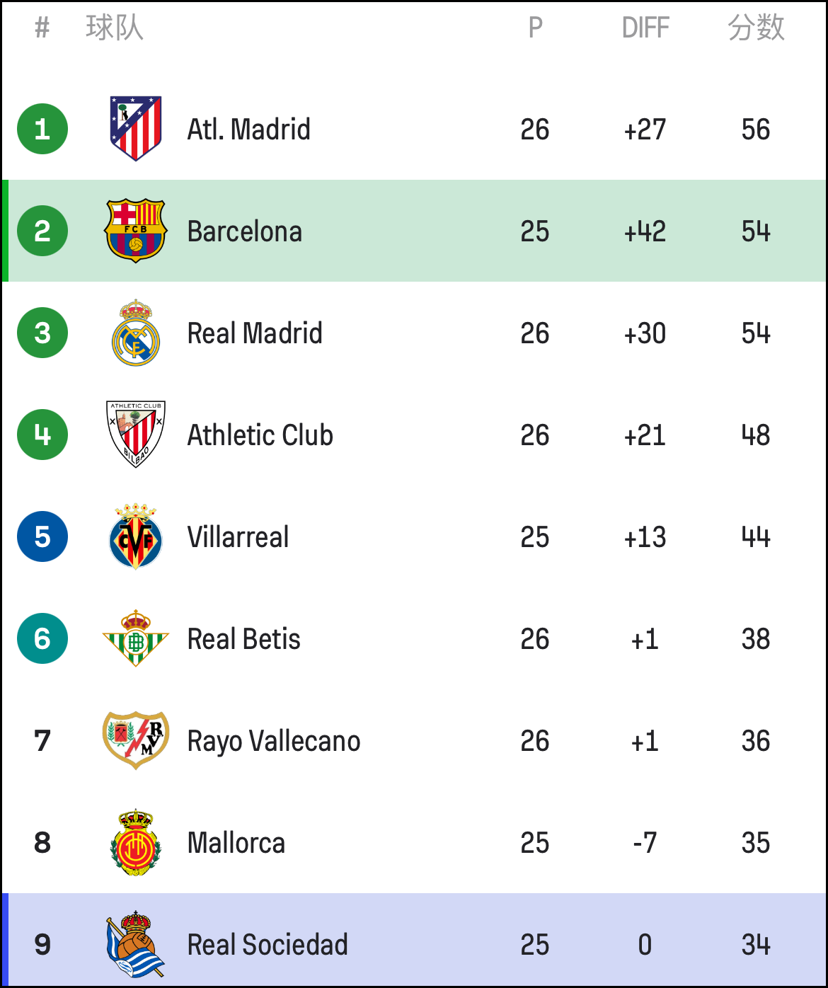Select the Real Sociedad team name

pyautogui.click(x=268, y=945)
